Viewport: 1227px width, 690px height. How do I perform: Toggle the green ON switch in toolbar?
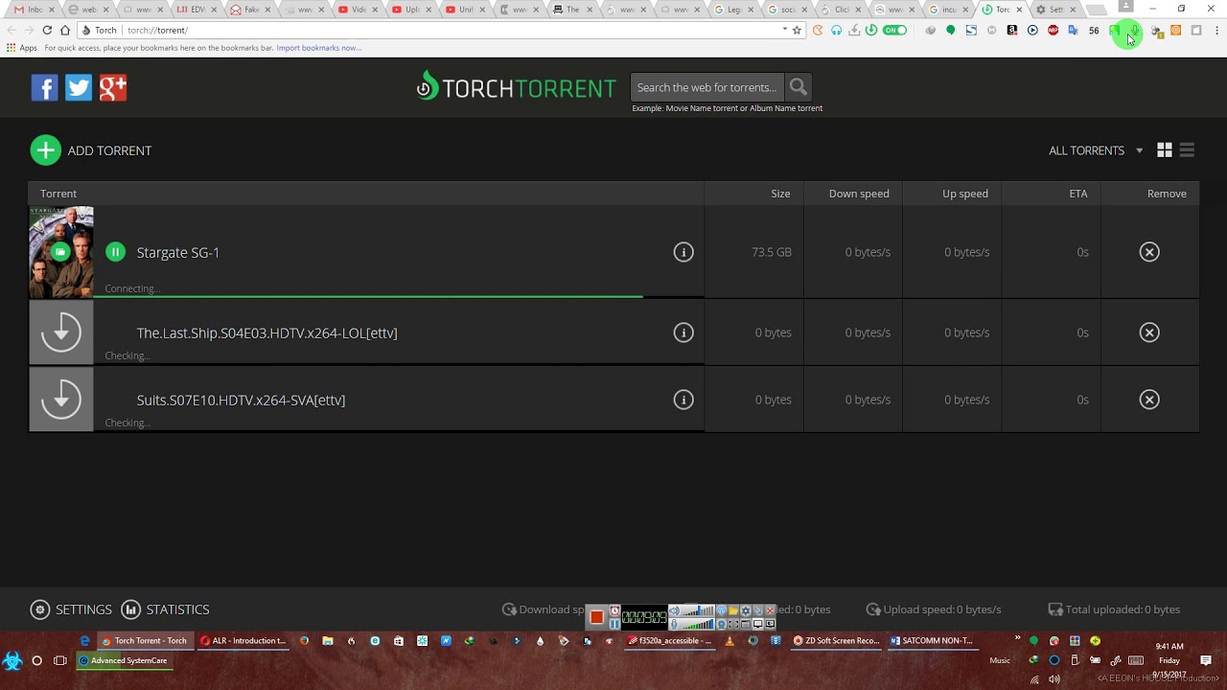[894, 30]
